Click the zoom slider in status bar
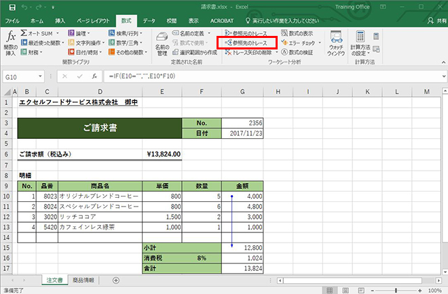 pyautogui.click(x=397, y=289)
